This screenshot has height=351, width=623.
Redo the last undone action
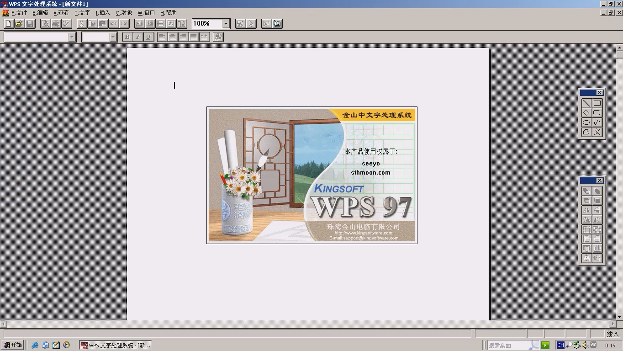124,24
